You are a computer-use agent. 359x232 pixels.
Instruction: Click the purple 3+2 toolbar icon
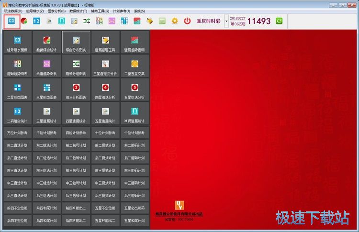pos(112,21)
